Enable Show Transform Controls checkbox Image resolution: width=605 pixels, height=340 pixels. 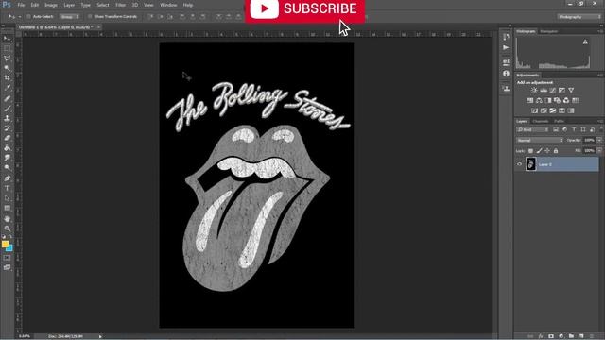pyautogui.click(x=90, y=17)
